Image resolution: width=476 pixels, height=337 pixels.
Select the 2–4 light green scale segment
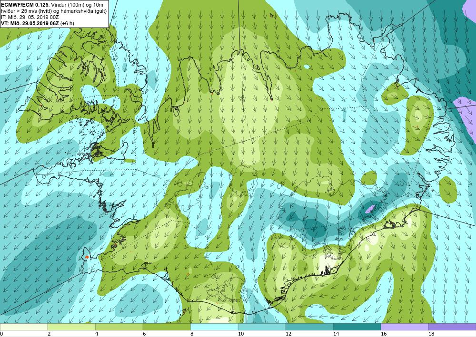click(x=71, y=327)
